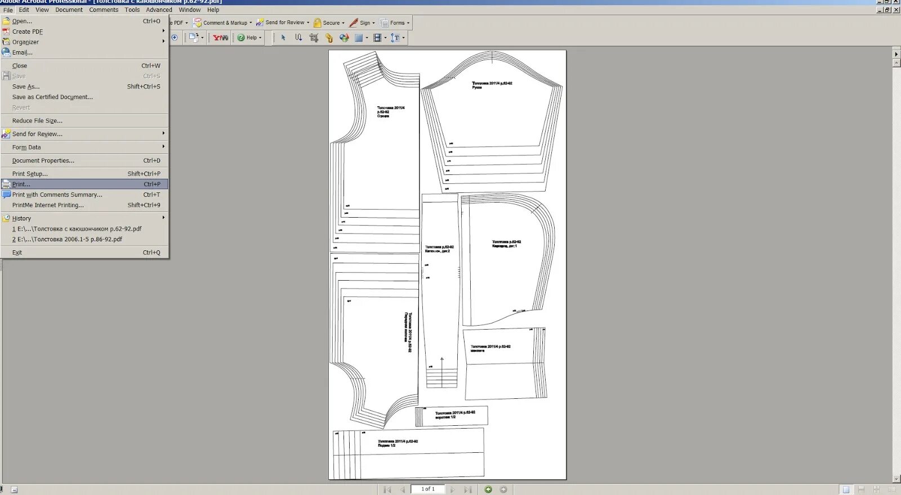901x495 pixels.
Task: Expand the Organizer submenu arrow
Action: click(164, 41)
